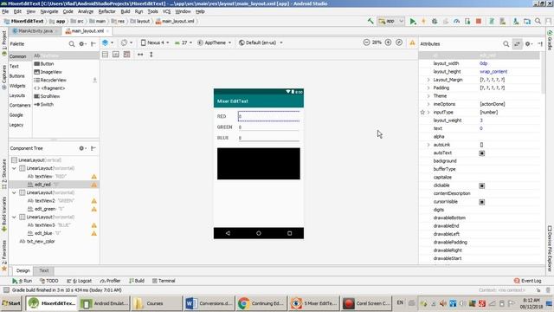This screenshot has height=312, width=554.
Task: Search the Palette with magnifier icon
Action: [x=72, y=44]
